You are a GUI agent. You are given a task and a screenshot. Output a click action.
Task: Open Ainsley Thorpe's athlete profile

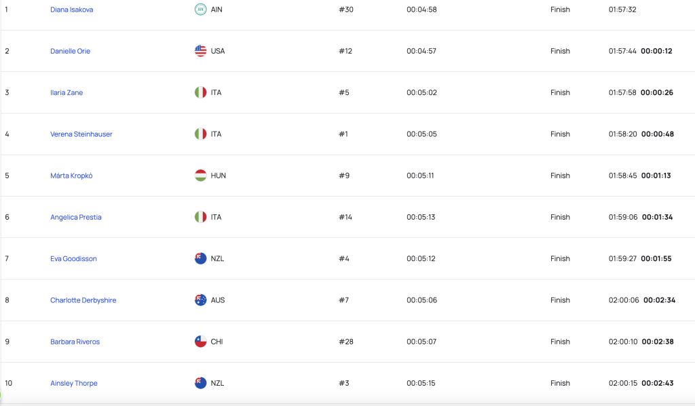(73, 384)
